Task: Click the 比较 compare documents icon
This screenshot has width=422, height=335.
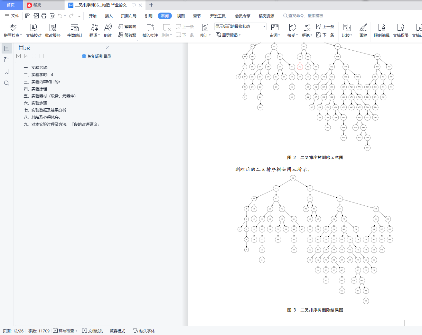Action: [347, 27]
